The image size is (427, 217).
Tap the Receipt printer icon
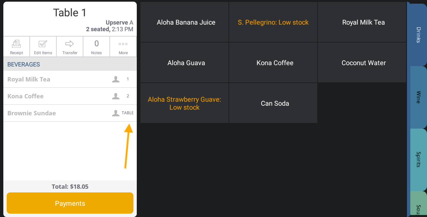pyautogui.click(x=16, y=47)
